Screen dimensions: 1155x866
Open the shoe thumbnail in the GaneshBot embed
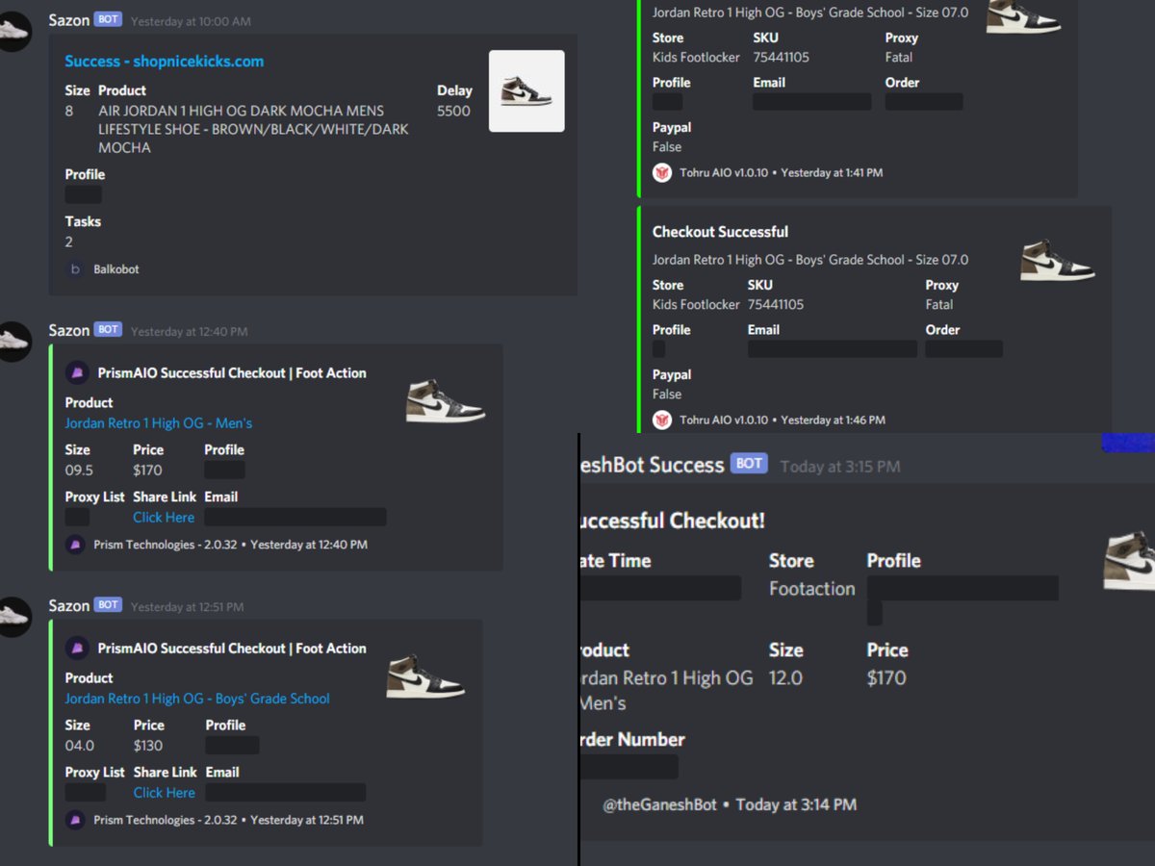[x=1129, y=560]
